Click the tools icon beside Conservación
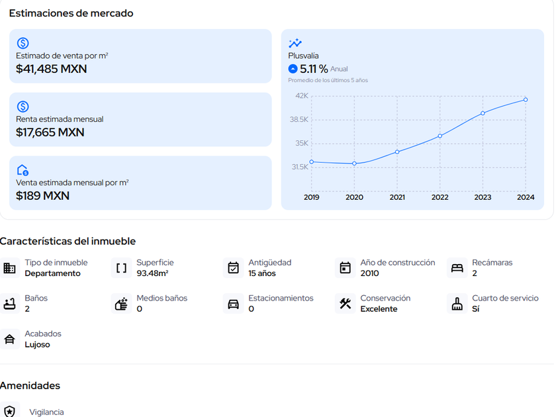The image size is (556, 417). coord(345,304)
